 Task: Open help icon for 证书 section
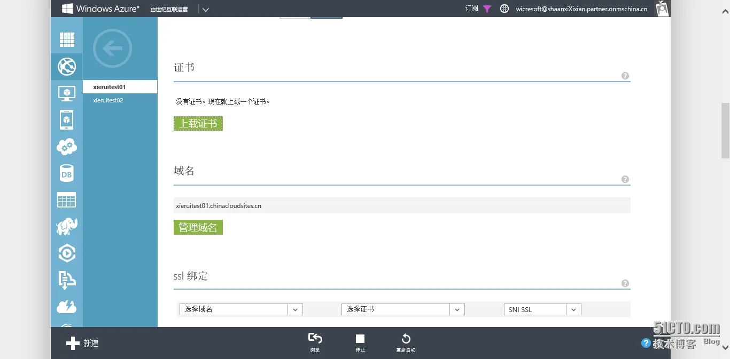(625, 76)
